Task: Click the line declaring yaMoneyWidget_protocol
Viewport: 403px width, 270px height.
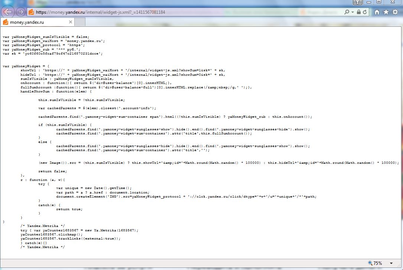Action: point(44,45)
